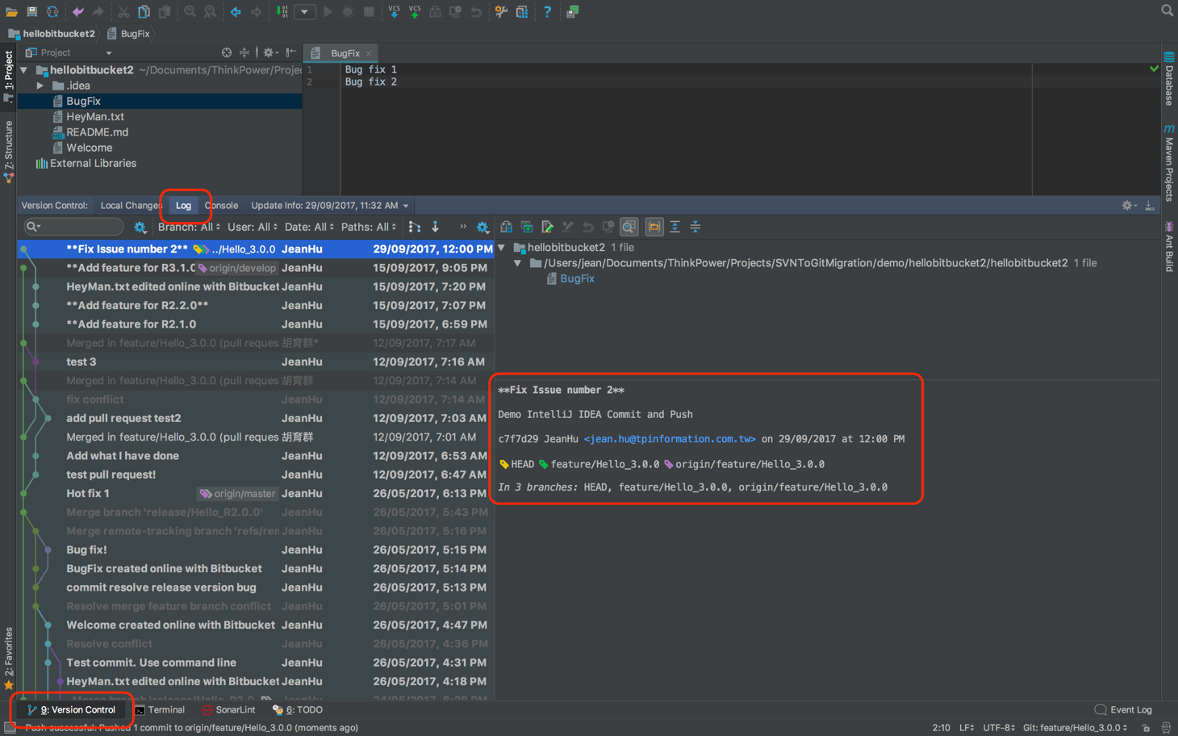Click the Git branch widget feature/Hello_3.0.0

click(x=1075, y=728)
